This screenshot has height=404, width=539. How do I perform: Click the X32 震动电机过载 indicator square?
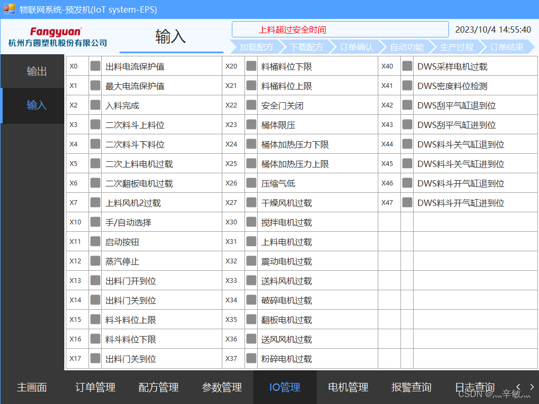(251, 261)
